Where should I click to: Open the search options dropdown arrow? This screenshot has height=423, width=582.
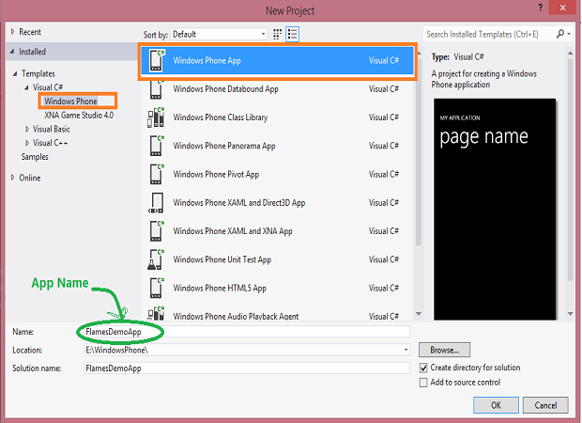(x=569, y=34)
